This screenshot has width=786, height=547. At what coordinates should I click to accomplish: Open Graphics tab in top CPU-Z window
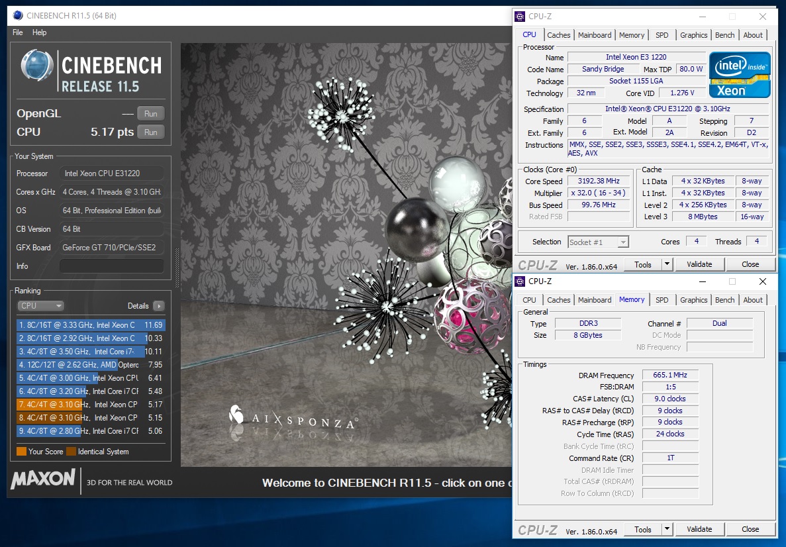[694, 35]
